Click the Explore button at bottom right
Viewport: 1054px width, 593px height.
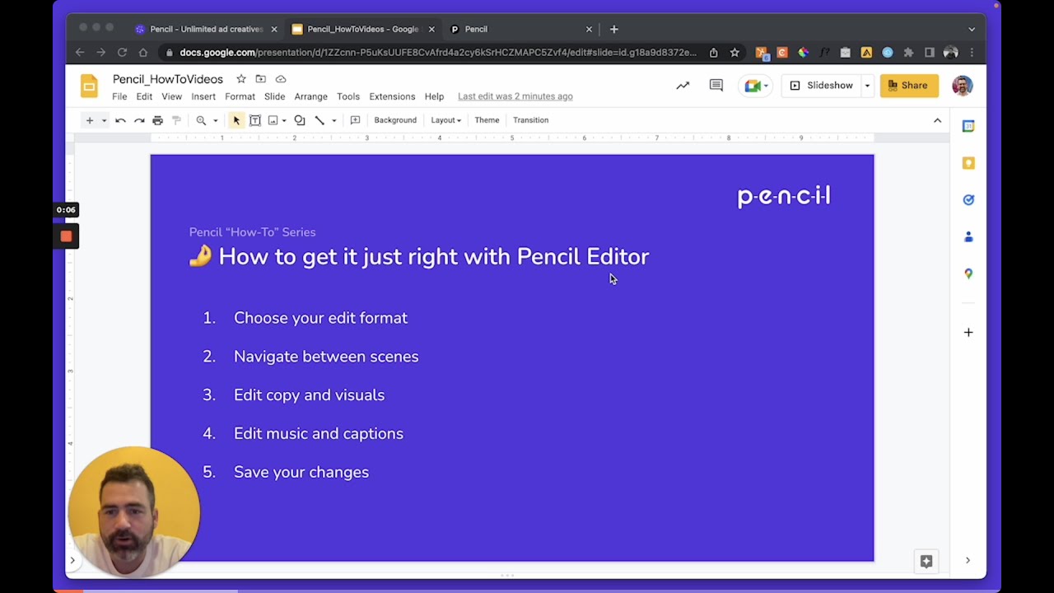pos(926,562)
